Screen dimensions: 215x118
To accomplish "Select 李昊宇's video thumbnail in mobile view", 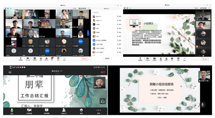I will click(x=100, y=82).
